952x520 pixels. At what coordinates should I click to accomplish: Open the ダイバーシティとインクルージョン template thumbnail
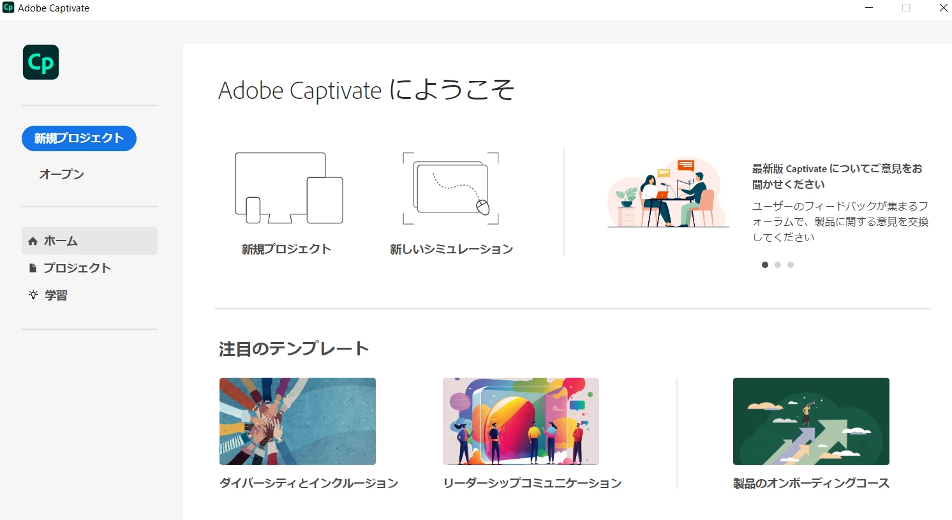point(297,421)
